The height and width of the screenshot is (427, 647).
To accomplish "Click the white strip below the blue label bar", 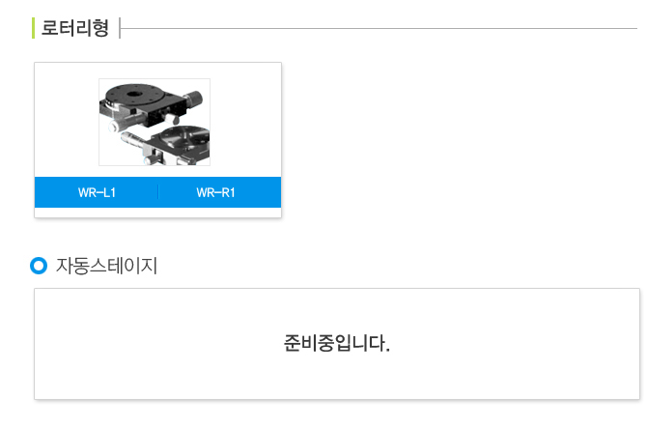I will coord(157,212).
